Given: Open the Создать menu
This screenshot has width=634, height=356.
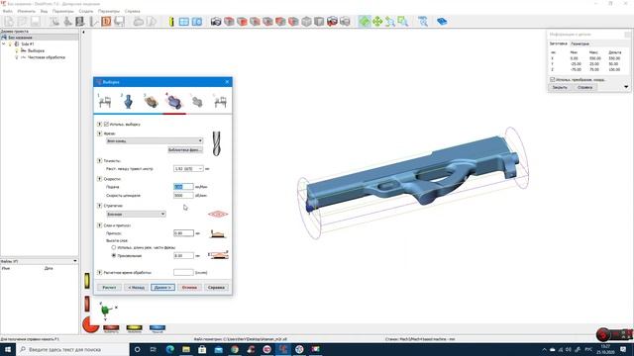Looking at the screenshot, I should pos(86,11).
